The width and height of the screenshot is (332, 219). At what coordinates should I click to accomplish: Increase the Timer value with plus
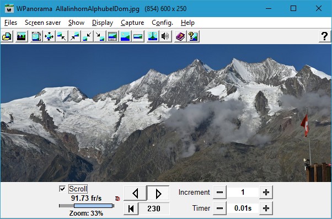(x=266, y=208)
